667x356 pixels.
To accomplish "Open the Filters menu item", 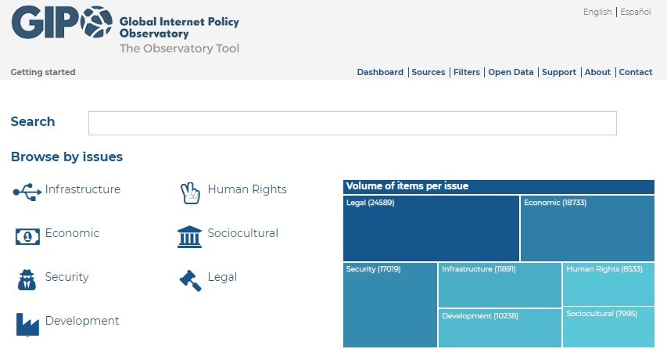I will click(466, 72).
